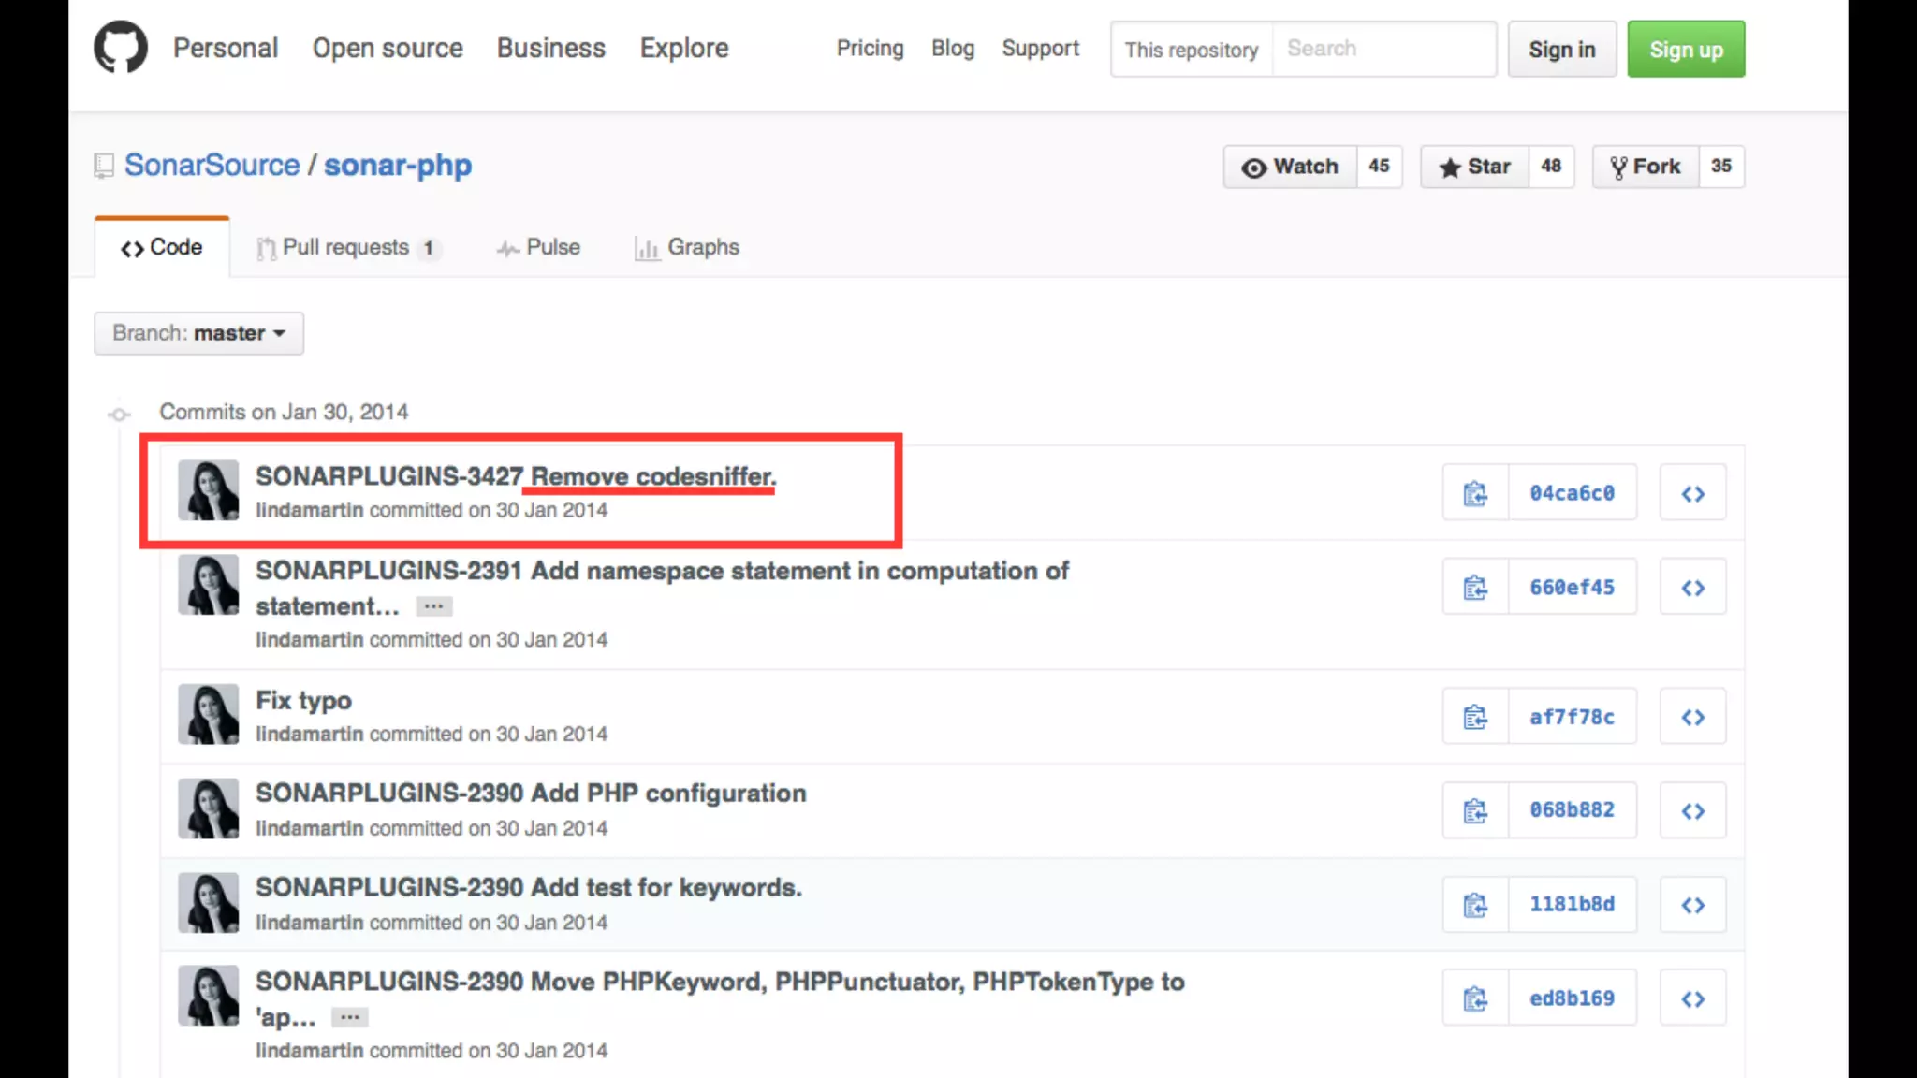Go to the Support page
1917x1078 pixels.
[x=1041, y=48]
